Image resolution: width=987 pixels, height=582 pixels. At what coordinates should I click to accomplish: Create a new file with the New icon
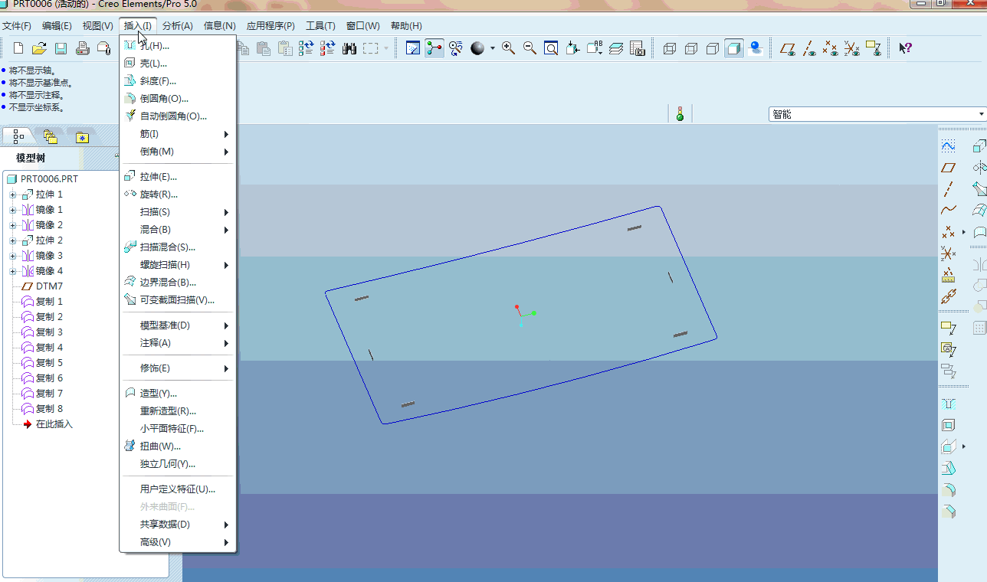tap(18, 48)
